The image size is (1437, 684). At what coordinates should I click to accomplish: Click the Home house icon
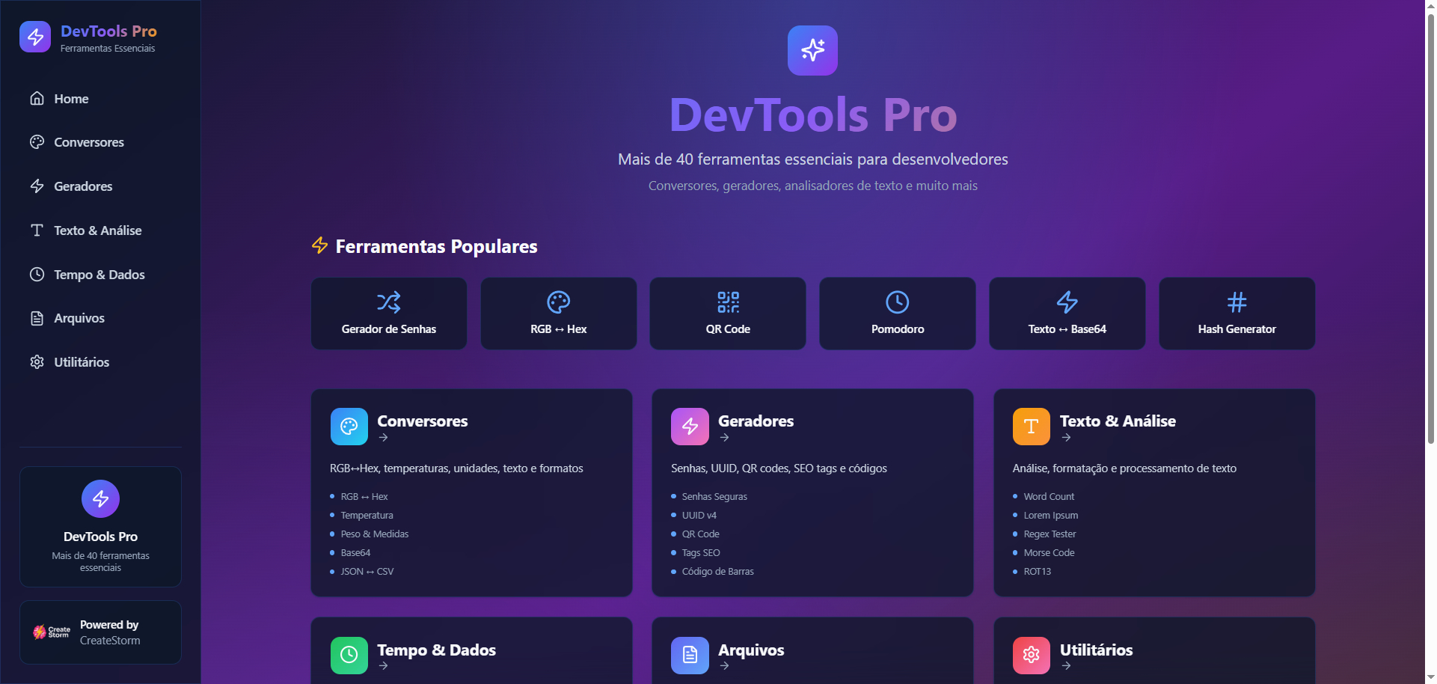[x=37, y=98]
